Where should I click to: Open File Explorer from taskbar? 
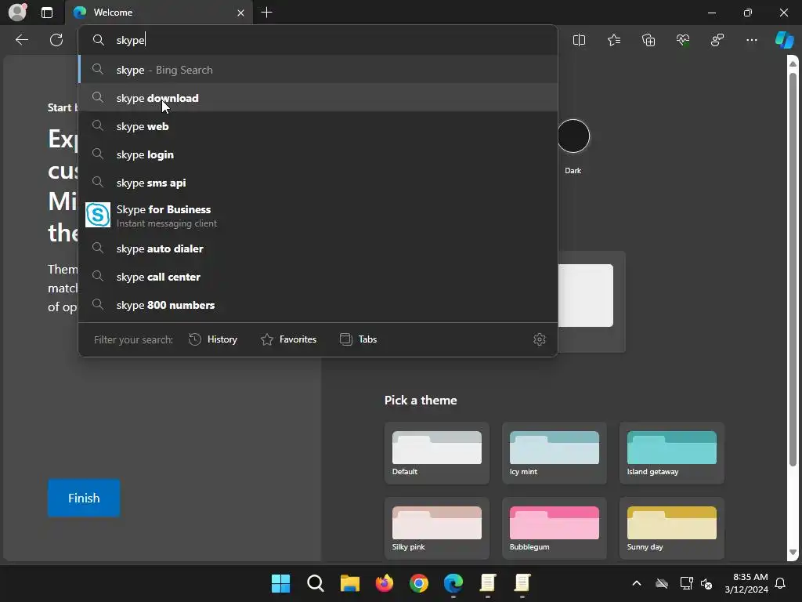tap(350, 583)
